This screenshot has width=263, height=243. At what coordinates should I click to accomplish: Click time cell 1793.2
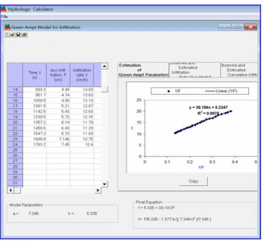click(35, 145)
